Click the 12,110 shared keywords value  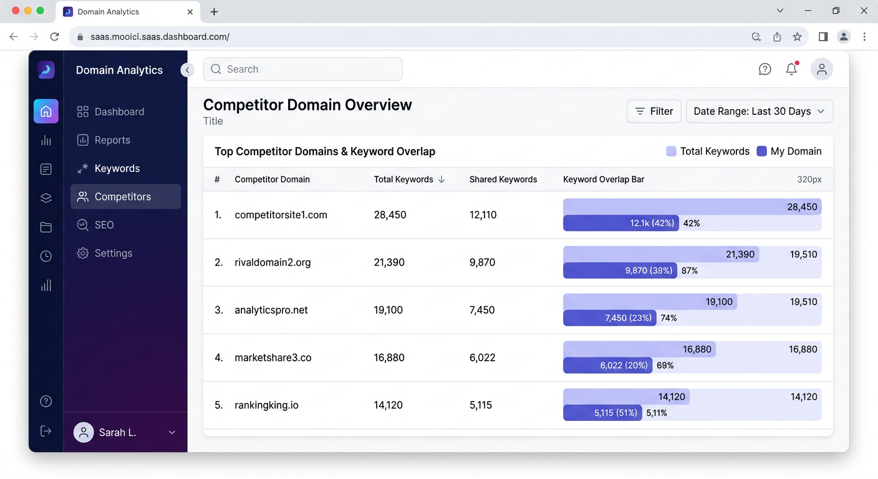[483, 215]
